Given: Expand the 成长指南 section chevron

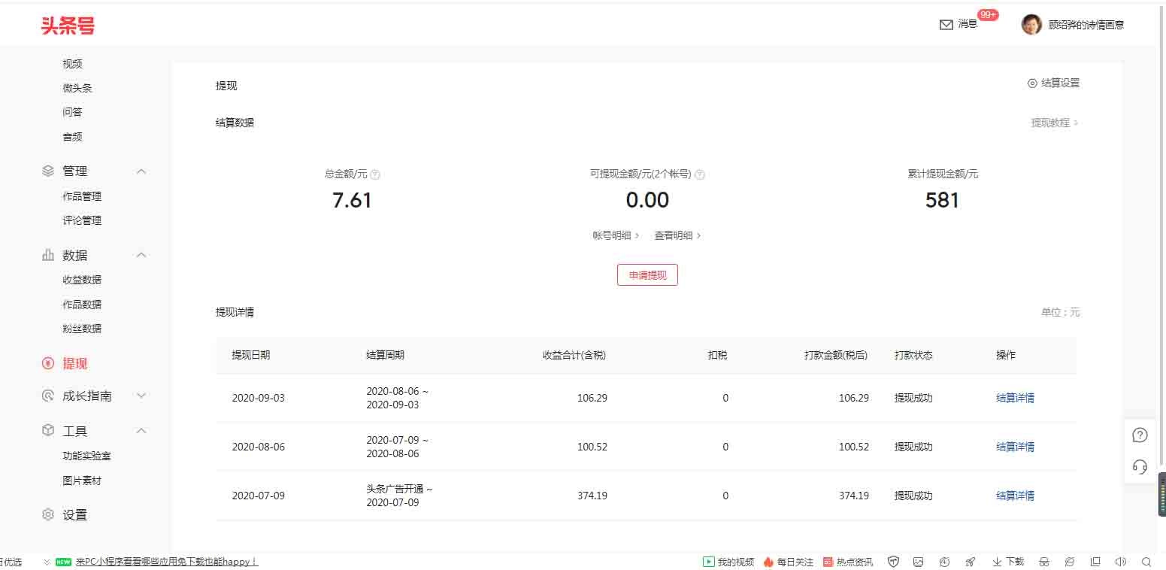Looking at the screenshot, I should (x=141, y=396).
